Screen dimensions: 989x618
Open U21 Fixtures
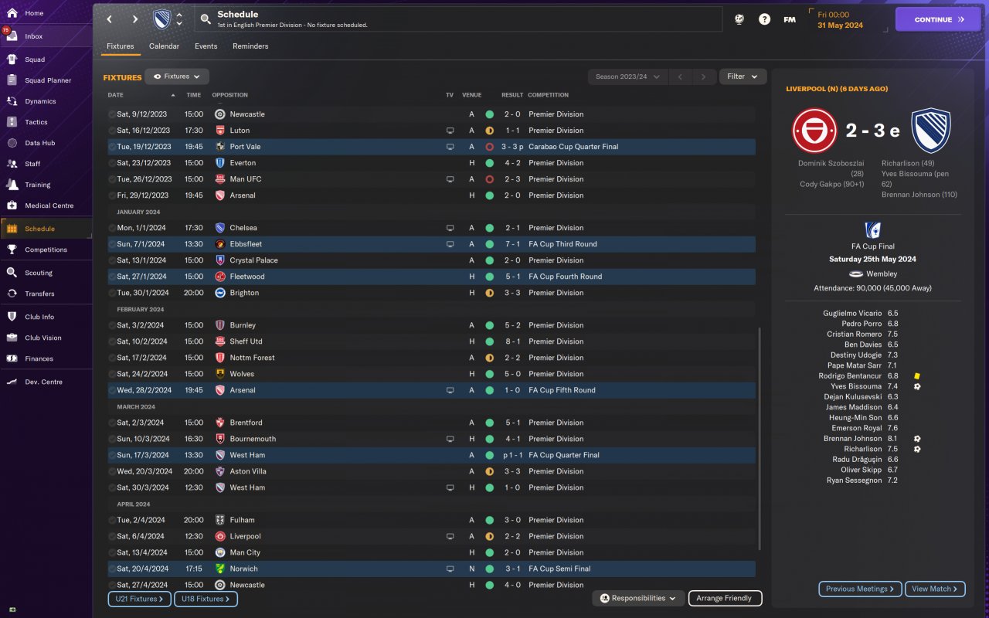139,599
